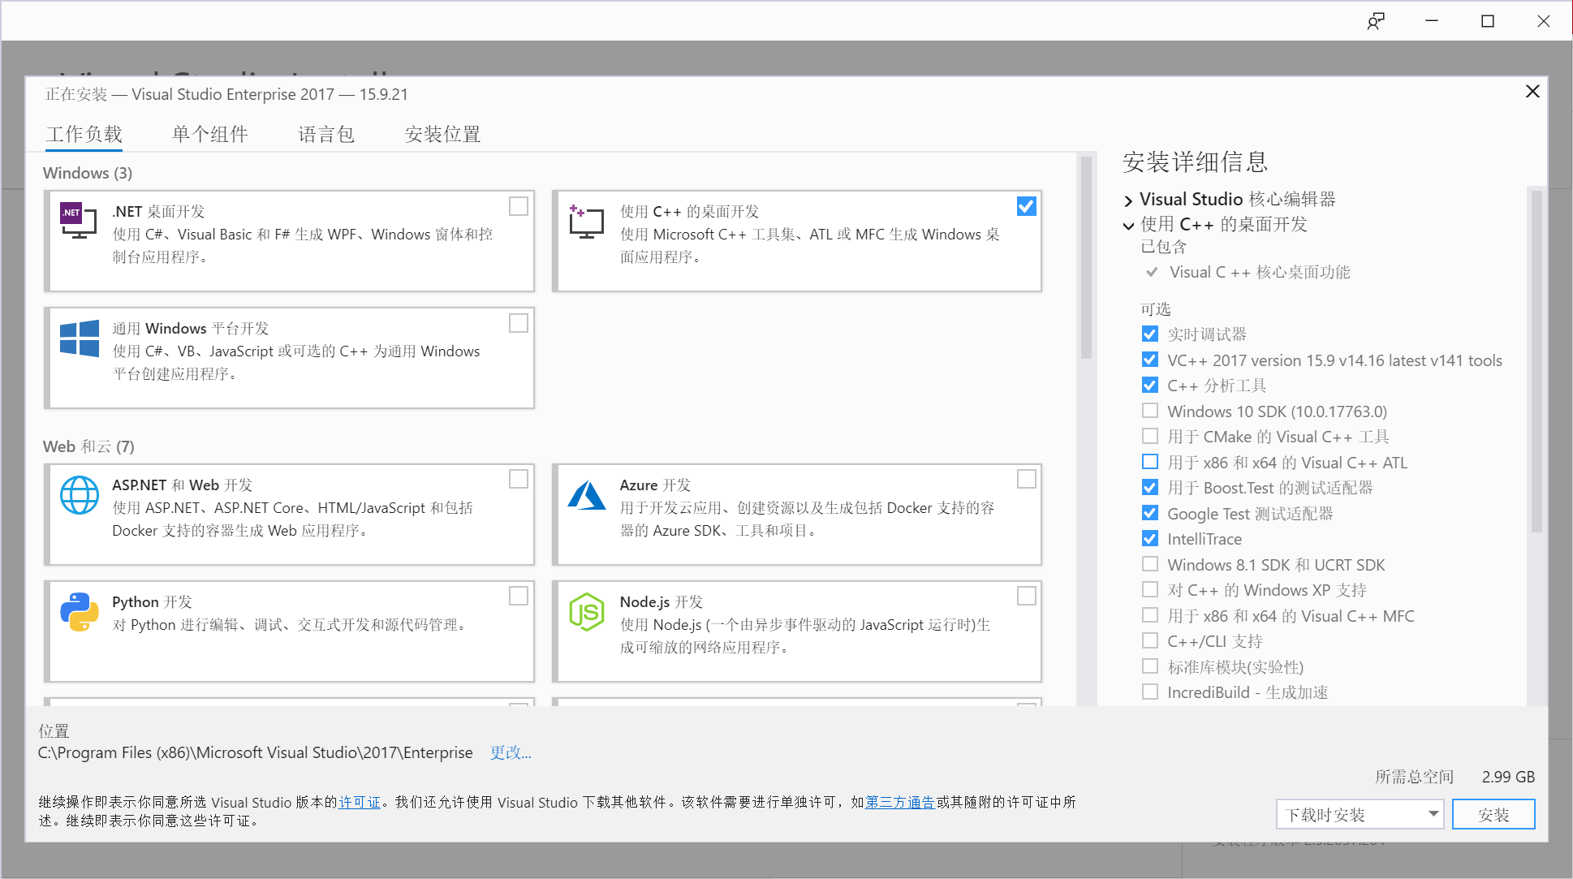Click the Python development logo icon
This screenshot has width=1573, height=879.
(80, 611)
